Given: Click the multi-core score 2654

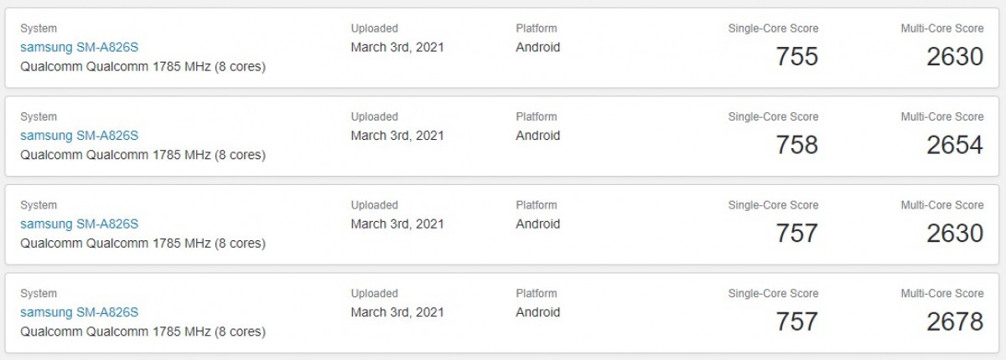Looking at the screenshot, I should pyautogui.click(x=955, y=145).
